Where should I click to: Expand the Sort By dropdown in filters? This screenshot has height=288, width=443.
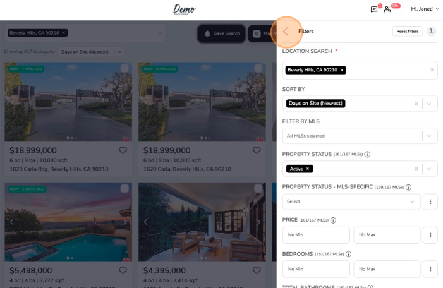coord(429,104)
